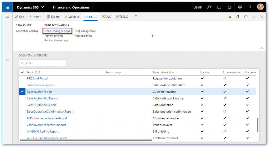This screenshot has width=269, height=147.
Task: Click the Finance and Operations title
Action: 71,7
